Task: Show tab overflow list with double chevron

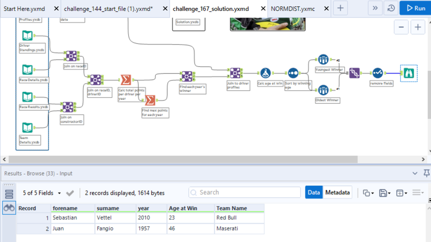Action: (x=375, y=8)
